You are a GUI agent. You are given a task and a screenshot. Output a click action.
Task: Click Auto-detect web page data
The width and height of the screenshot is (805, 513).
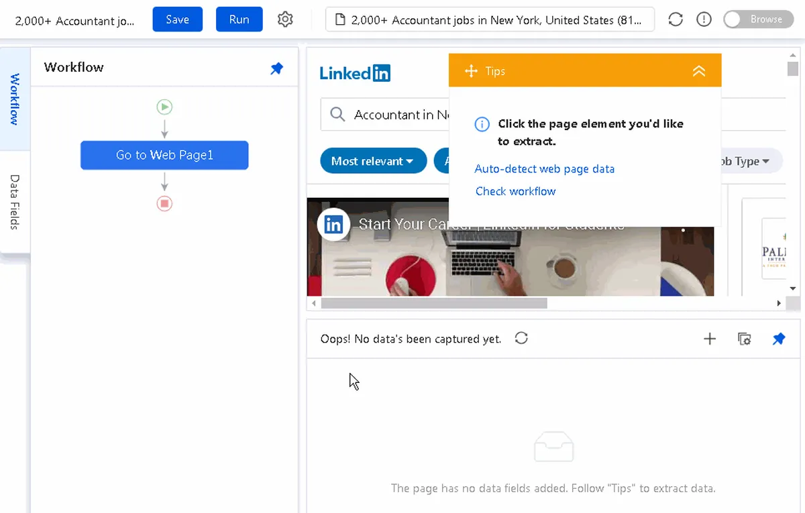coord(544,169)
